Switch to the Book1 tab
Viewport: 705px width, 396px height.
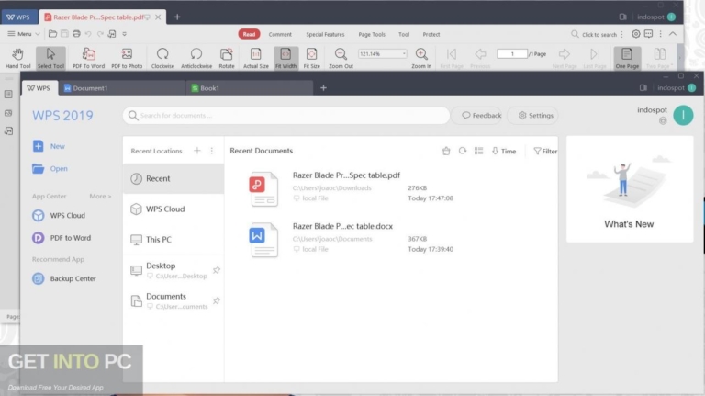250,88
